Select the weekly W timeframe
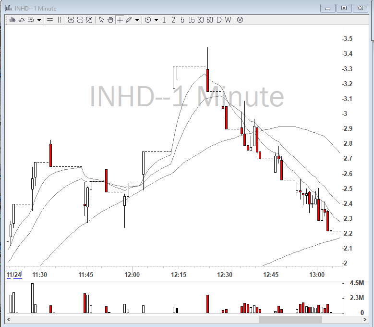The height and width of the screenshot is (327, 374). 228,20
